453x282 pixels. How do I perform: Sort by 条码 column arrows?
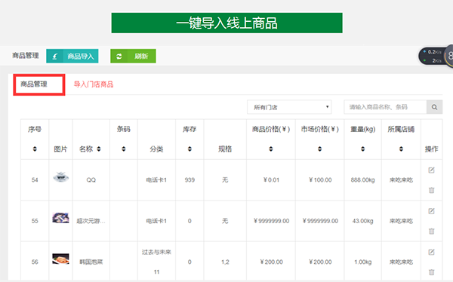click(x=124, y=149)
